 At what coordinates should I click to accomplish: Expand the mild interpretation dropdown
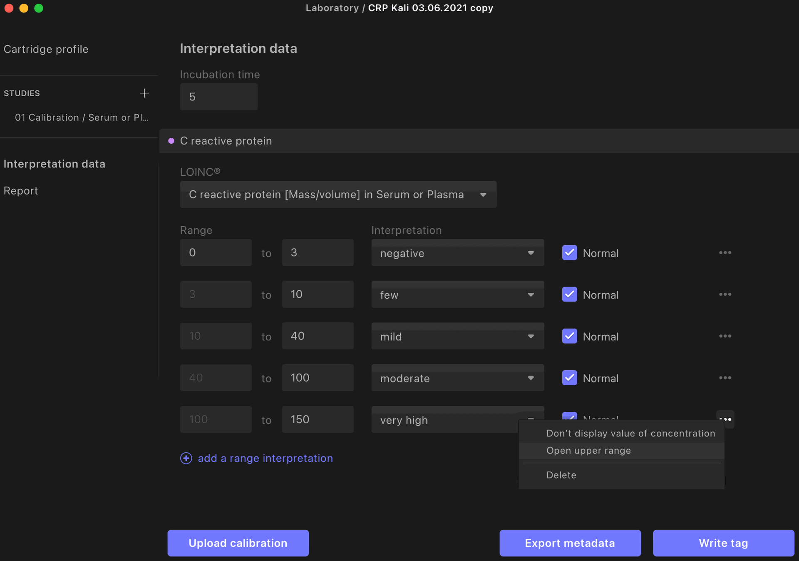(x=457, y=337)
